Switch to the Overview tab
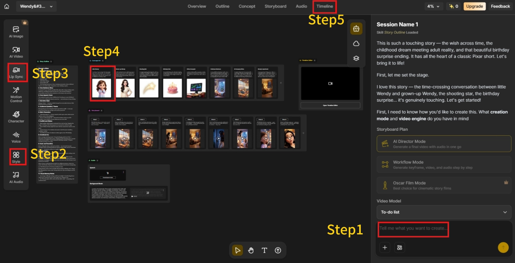This screenshot has width=515, height=263. pos(197,6)
